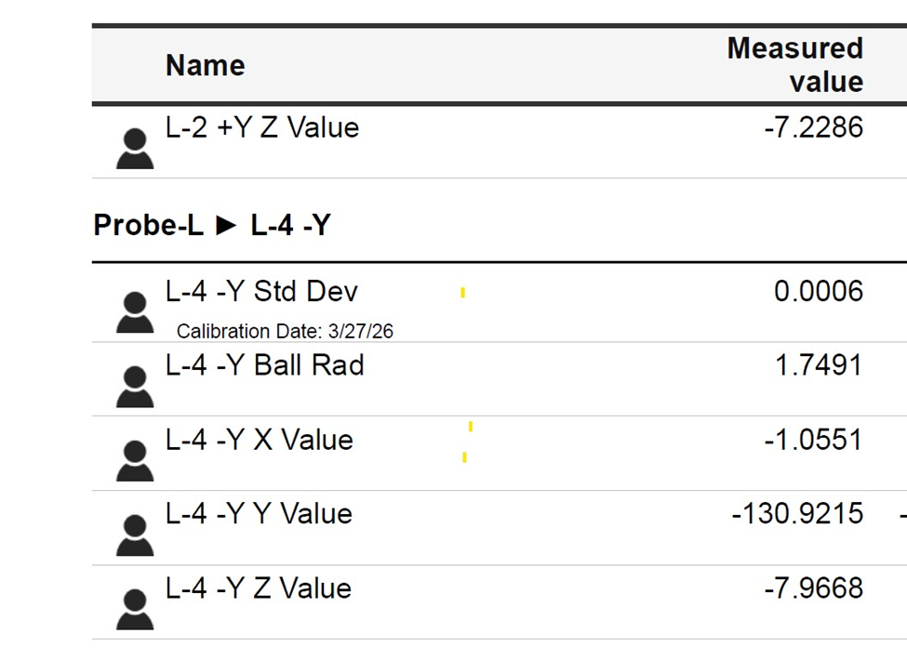Click the L-4 -Y Z Value label
Image resolution: width=907 pixels, height=660 pixels.
[259, 588]
